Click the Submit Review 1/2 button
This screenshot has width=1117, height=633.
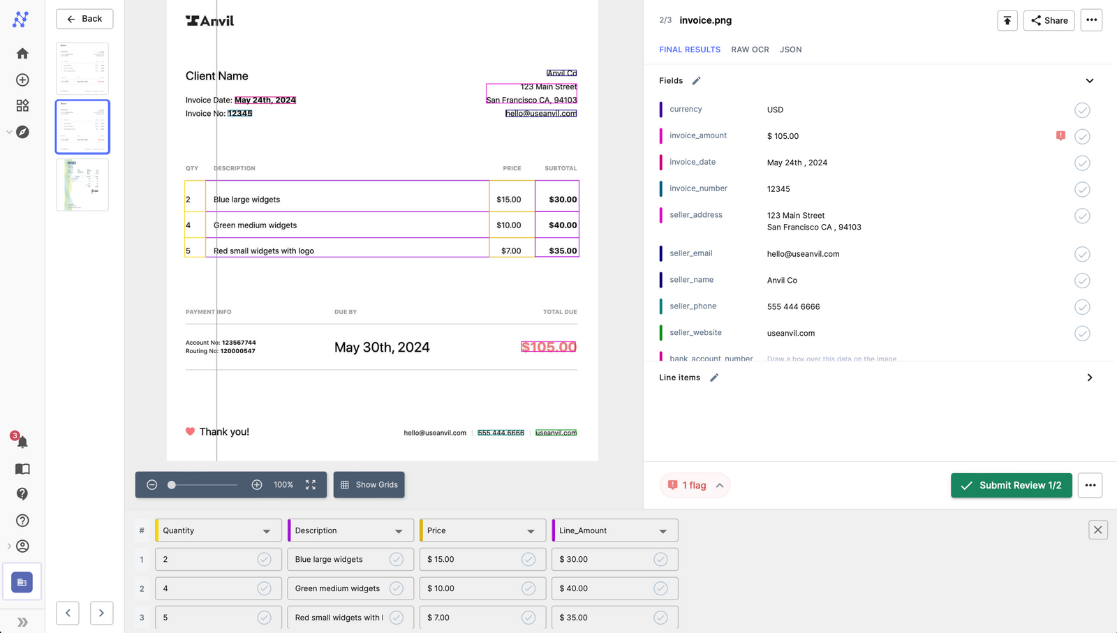[x=1011, y=485]
